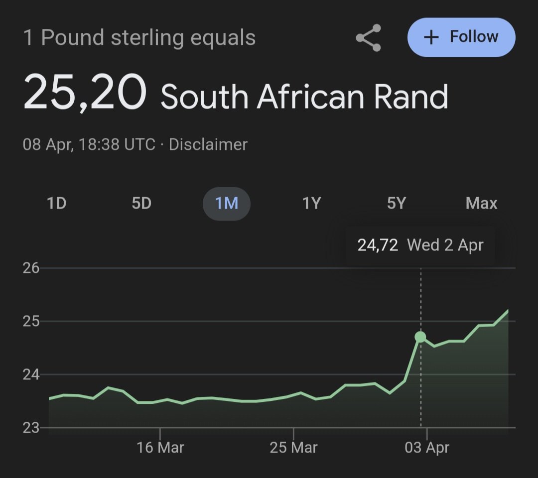538x478 pixels.
Task: Click the 16 Mar axis label
Action: click(x=160, y=448)
